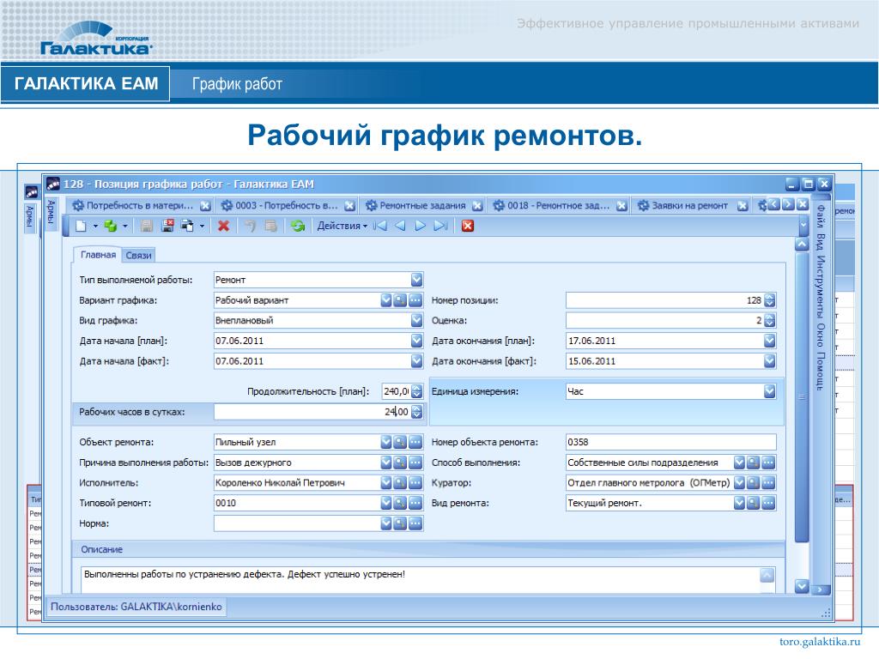Click the green cubes toolbar icon
This screenshot has width=879, height=659.
[x=111, y=226]
